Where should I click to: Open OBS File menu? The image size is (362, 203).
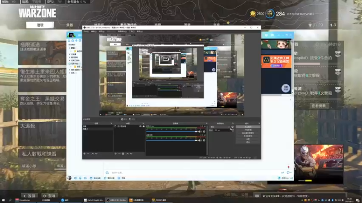pos(86,31)
